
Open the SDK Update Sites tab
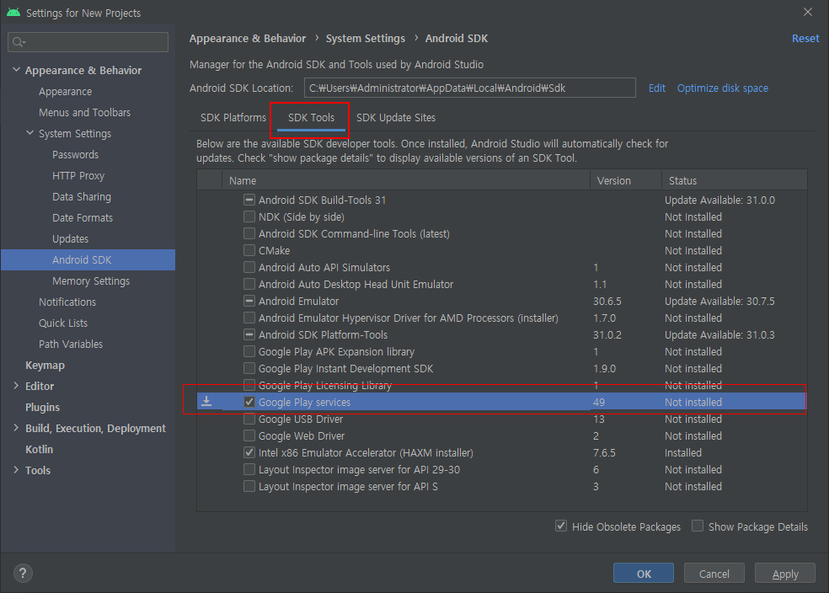(396, 117)
